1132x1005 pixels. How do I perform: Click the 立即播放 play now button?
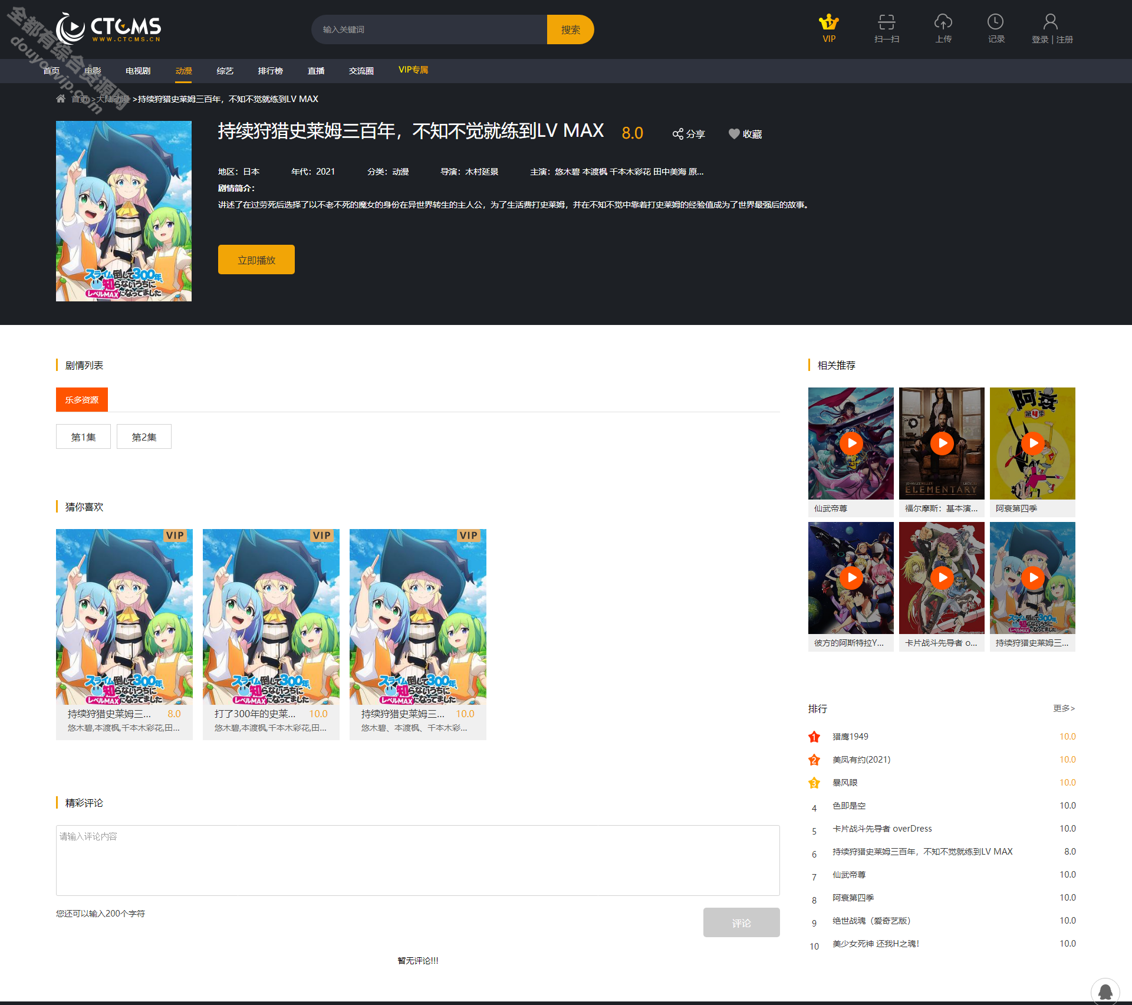[256, 260]
